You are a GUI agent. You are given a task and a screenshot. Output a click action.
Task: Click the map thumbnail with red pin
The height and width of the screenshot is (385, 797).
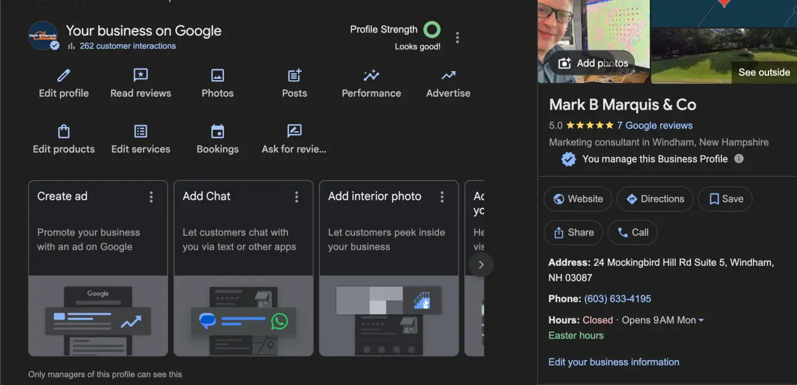point(723,13)
